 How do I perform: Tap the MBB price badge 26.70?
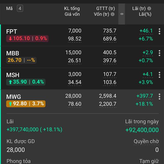pos(21,60)
